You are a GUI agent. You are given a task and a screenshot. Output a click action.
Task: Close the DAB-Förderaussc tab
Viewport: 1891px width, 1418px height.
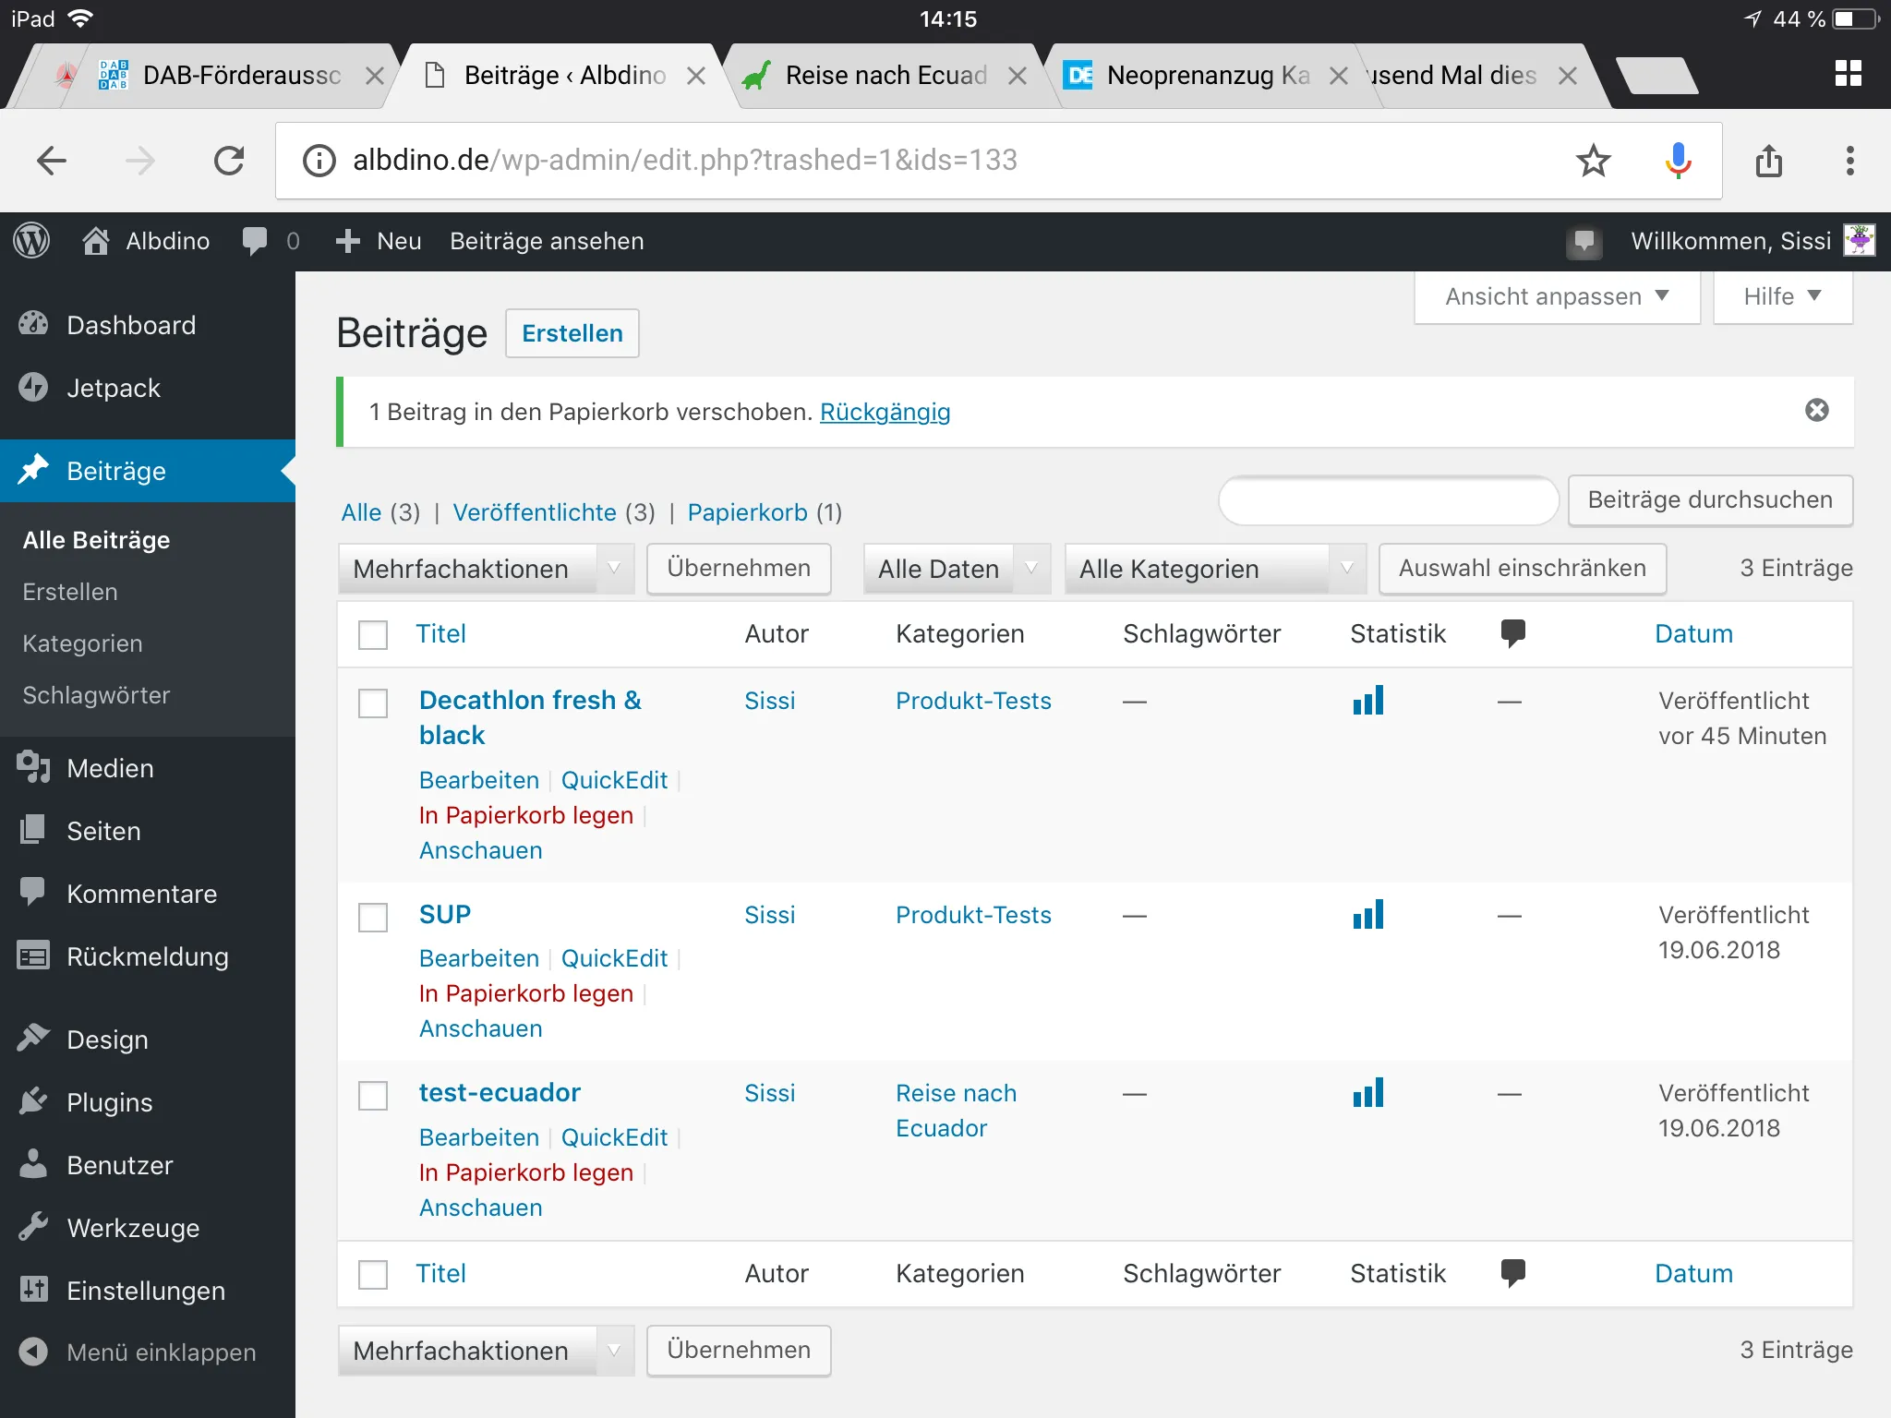pyautogui.click(x=374, y=76)
